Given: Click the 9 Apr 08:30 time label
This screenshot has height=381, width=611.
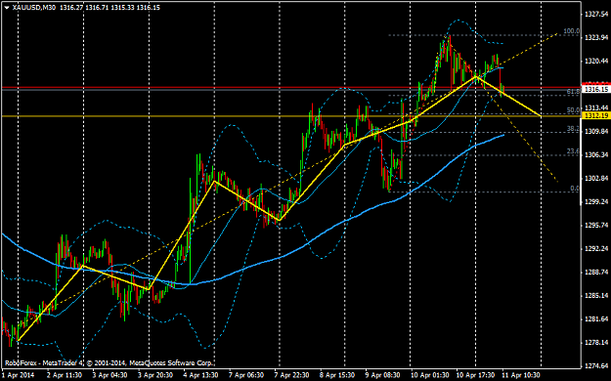Looking at the screenshot, I should (383, 375).
